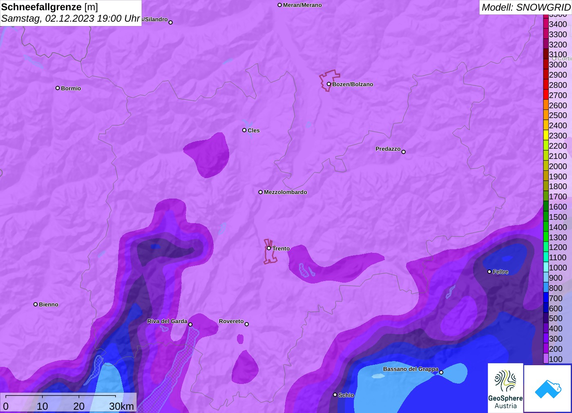Click the 3000 m legend color swatch
Screen dimensions: 572x413
[x=546, y=65]
